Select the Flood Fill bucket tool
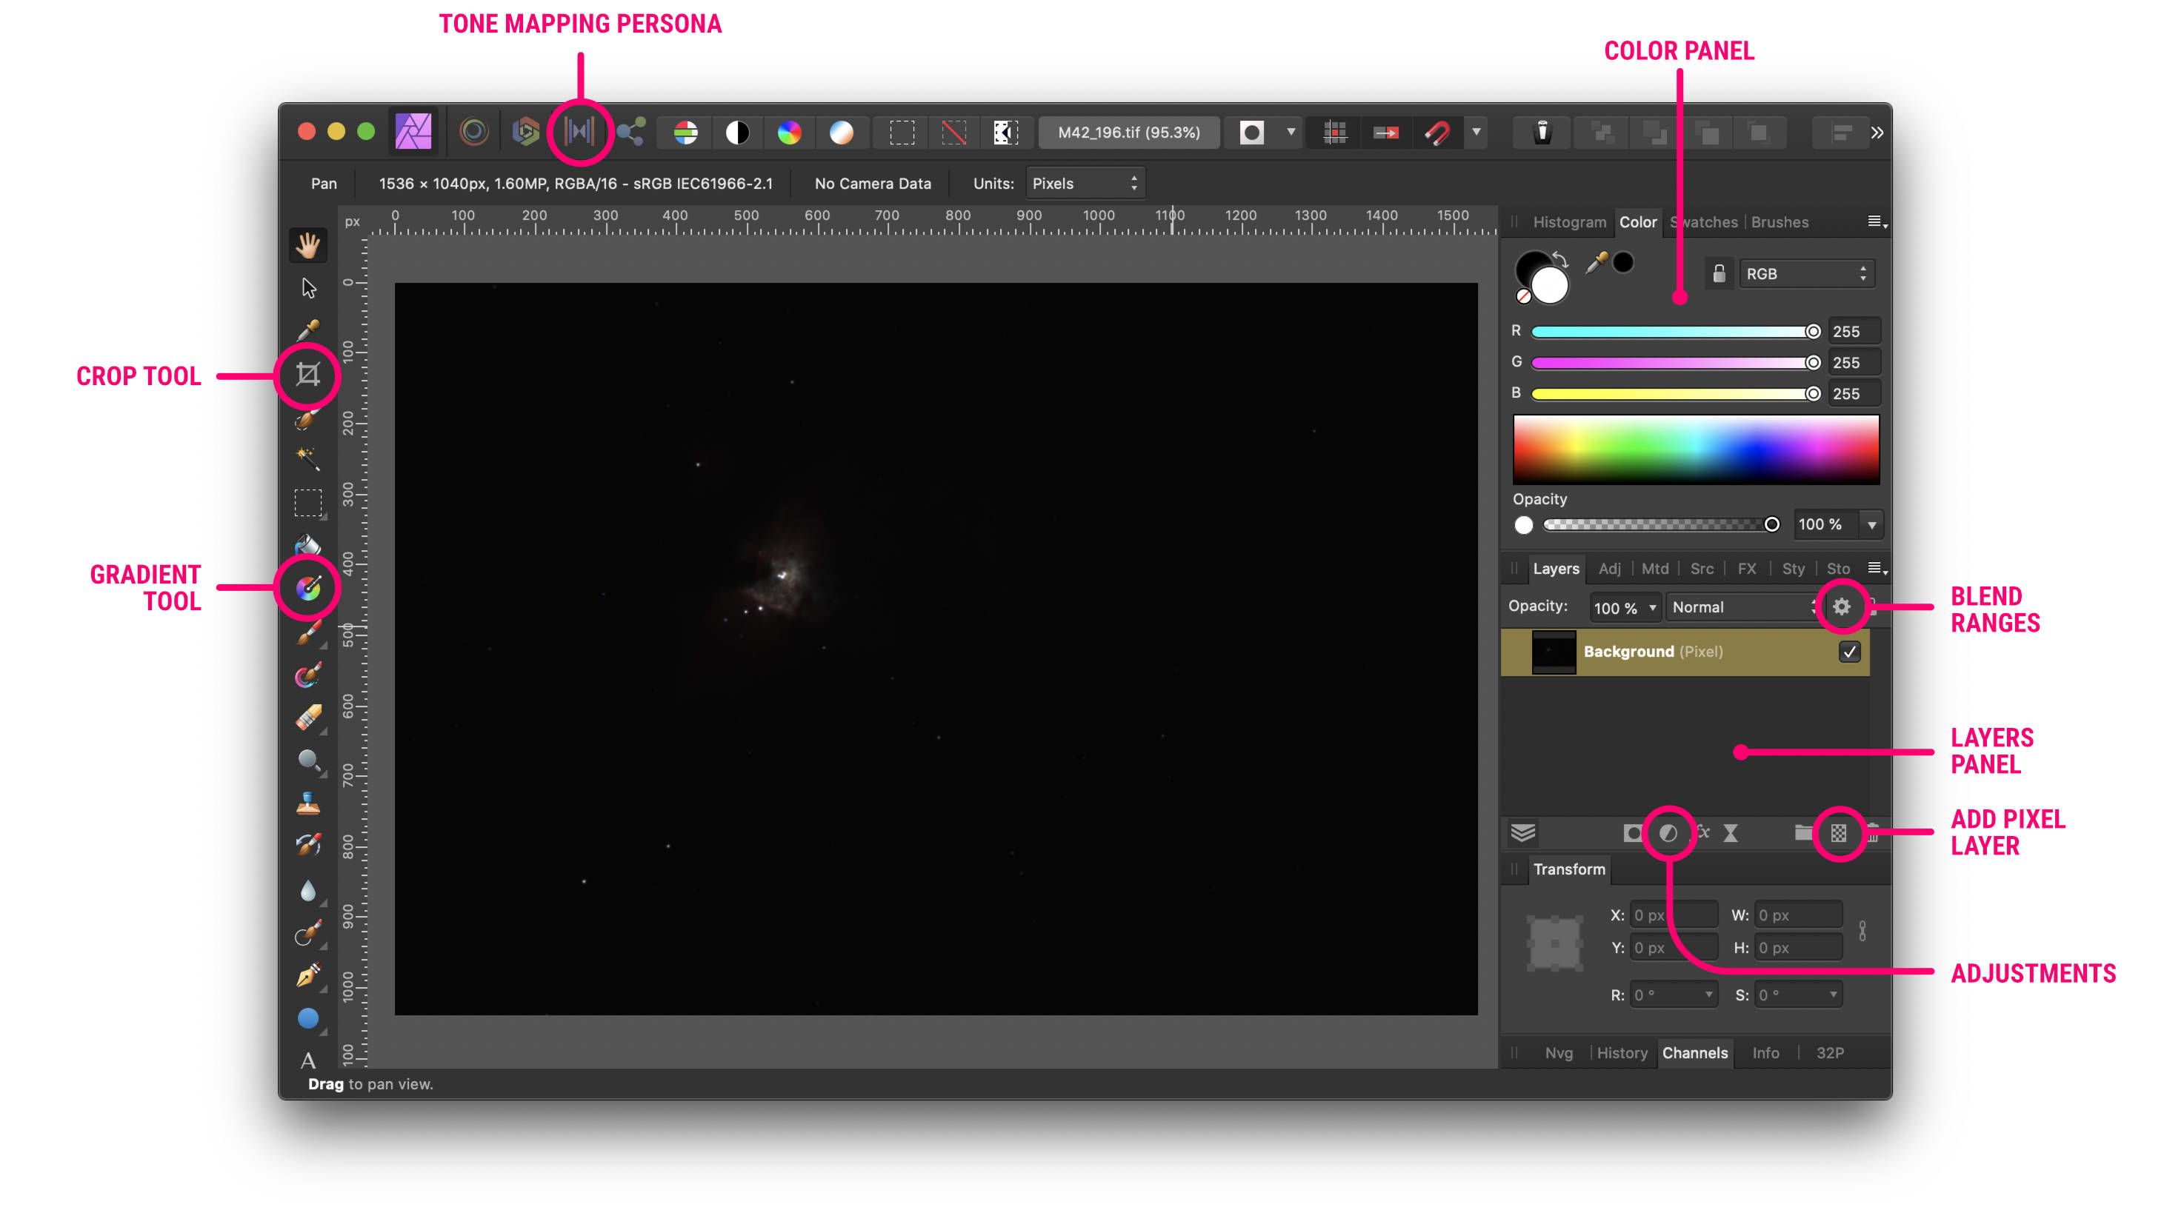This screenshot has width=2184, height=1210. [307, 544]
